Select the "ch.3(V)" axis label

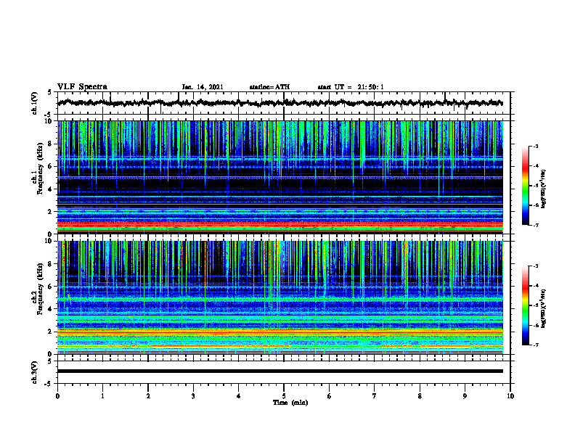[x=35, y=373]
